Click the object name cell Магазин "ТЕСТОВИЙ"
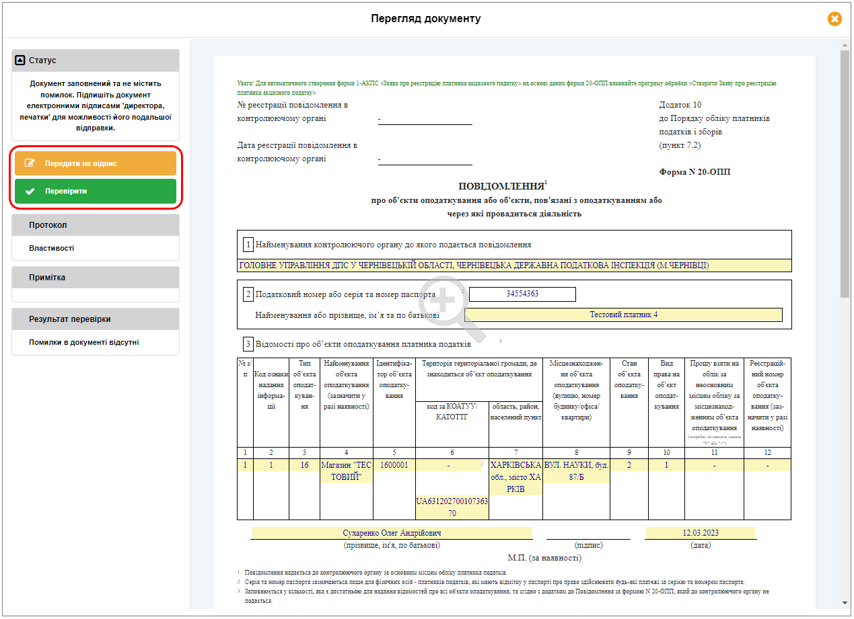This screenshot has width=854, height=619. pos(346,471)
